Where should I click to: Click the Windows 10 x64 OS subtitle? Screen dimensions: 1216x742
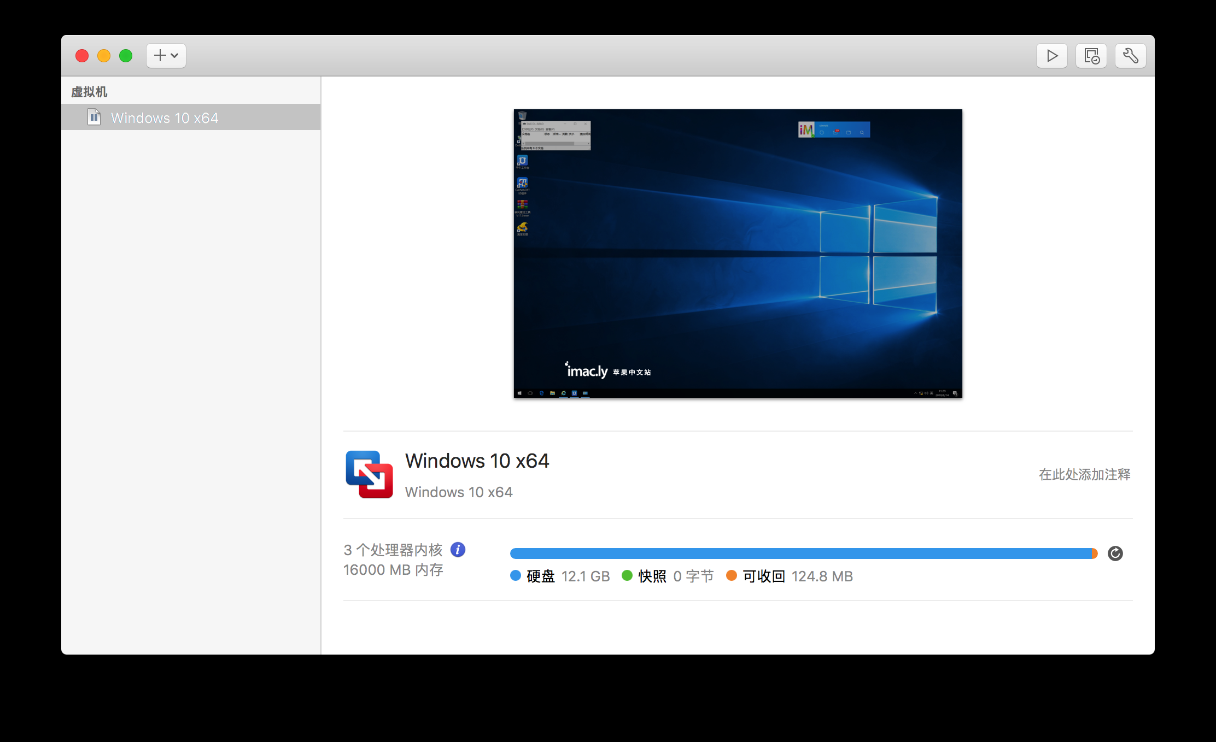[x=459, y=492]
